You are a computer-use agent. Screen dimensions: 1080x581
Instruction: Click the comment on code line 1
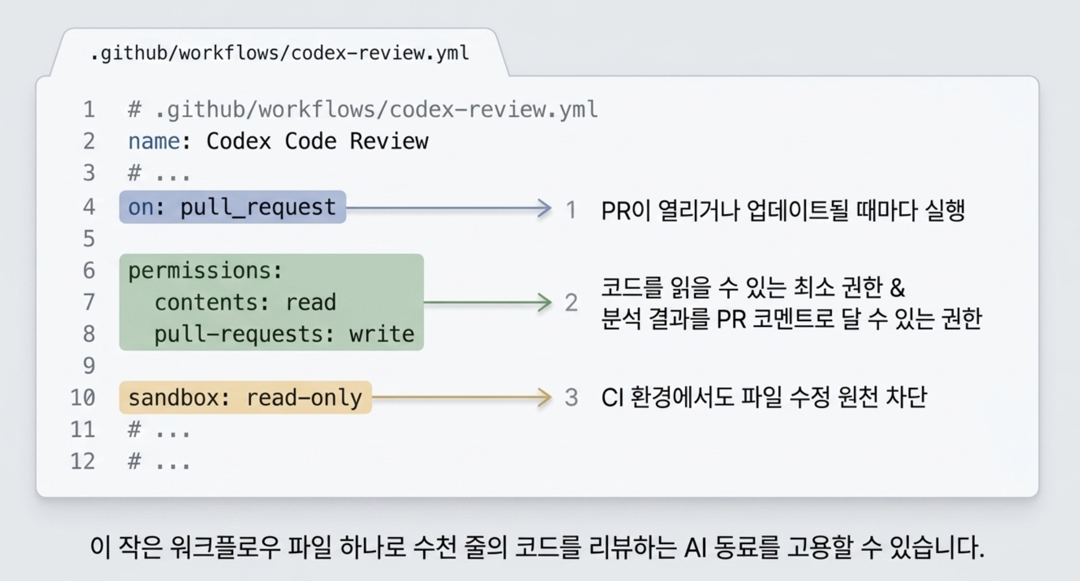[x=363, y=110]
